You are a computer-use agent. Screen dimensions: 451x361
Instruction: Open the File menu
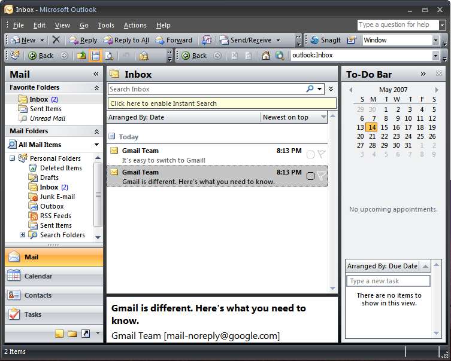(19, 25)
